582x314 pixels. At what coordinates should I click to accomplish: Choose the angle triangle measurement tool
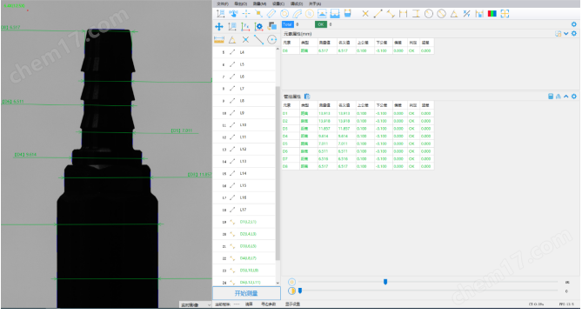point(232,40)
